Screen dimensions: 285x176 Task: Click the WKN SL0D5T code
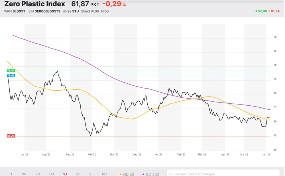tap(19, 11)
